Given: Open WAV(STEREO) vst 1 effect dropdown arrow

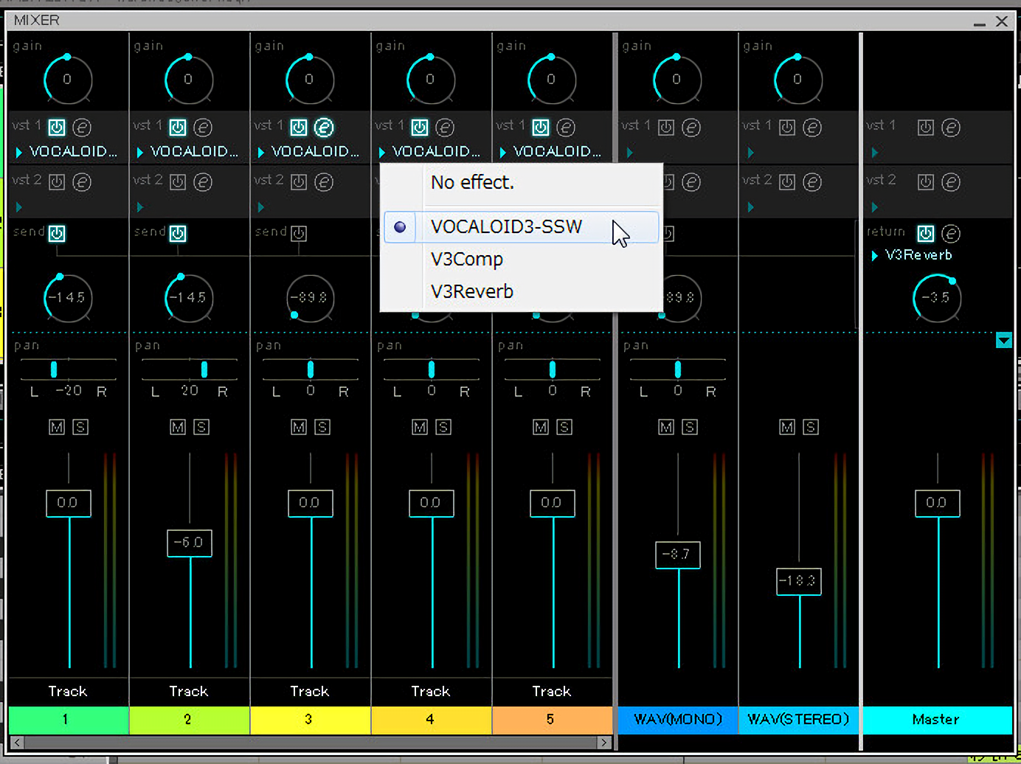Looking at the screenshot, I should pos(751,153).
